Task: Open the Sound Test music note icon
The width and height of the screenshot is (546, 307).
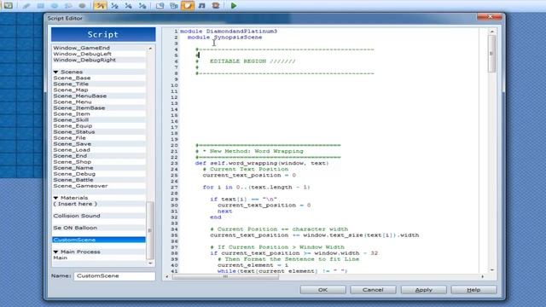Action: [201, 6]
